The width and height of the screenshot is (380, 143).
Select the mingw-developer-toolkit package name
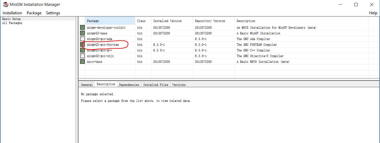pos(106,28)
